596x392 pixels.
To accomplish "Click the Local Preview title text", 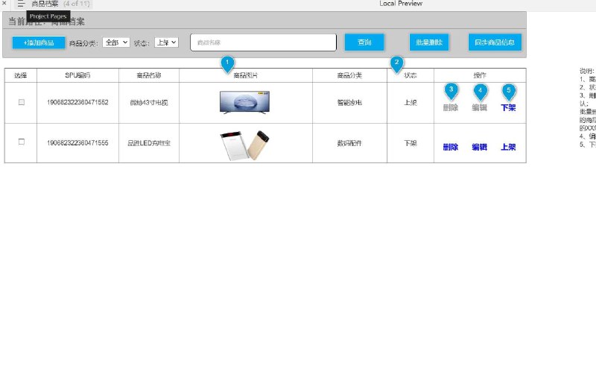I will [401, 4].
